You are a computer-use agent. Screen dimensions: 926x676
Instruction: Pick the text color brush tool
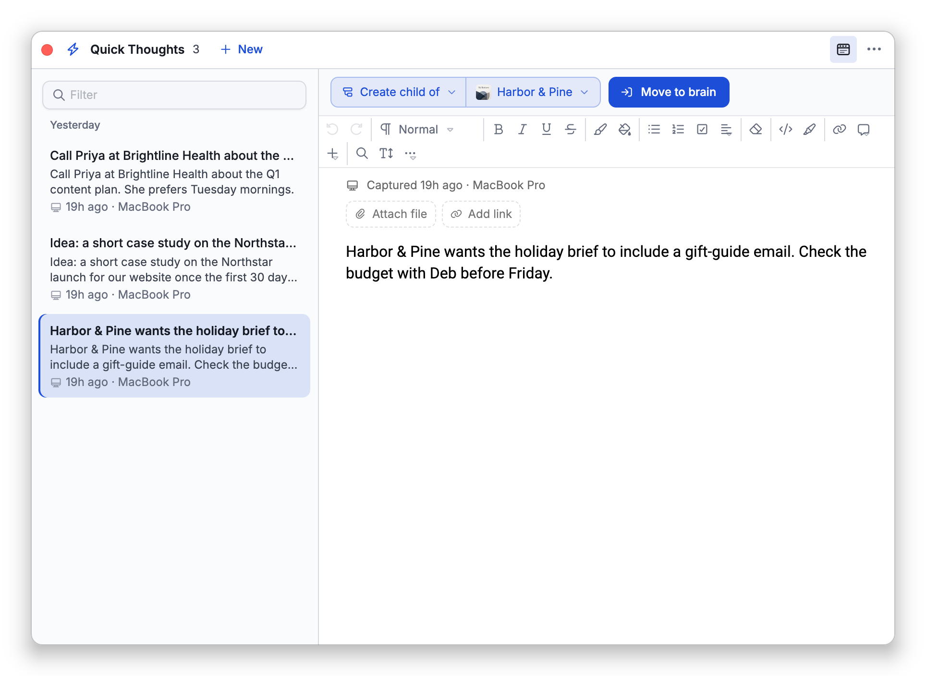pyautogui.click(x=600, y=129)
